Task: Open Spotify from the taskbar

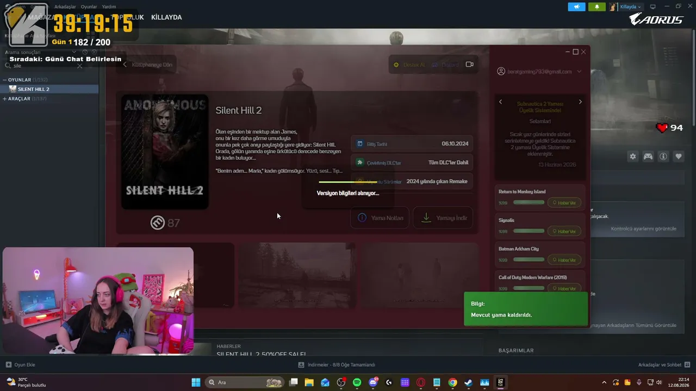Action: tap(357, 382)
